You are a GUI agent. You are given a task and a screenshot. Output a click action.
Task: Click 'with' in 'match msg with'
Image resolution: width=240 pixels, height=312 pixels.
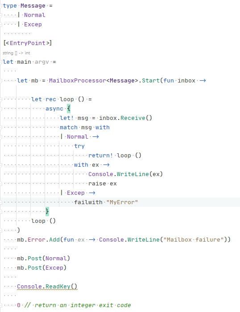[102, 127]
